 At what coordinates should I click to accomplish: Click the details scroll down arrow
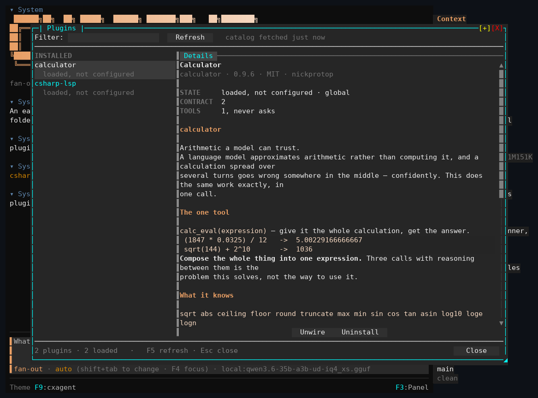tap(501, 323)
